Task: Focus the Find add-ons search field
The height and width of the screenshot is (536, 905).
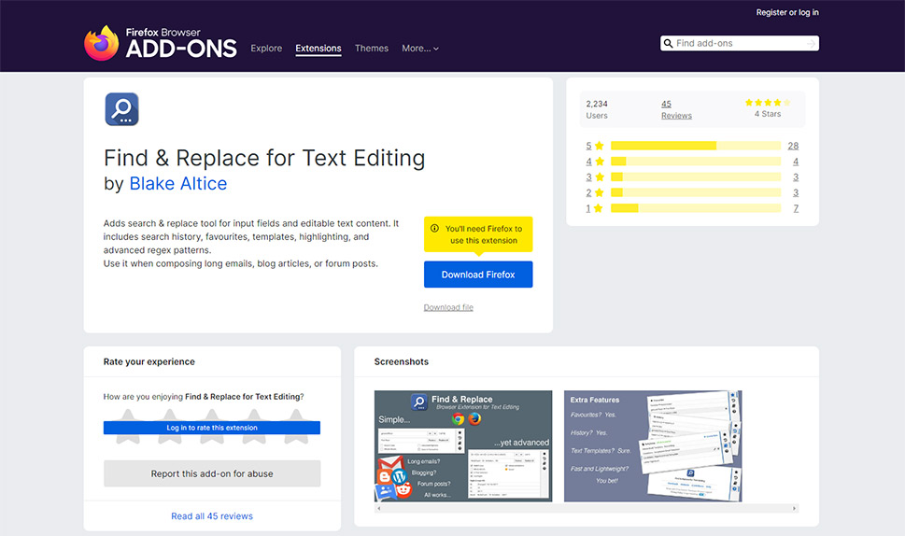Action: coord(740,43)
